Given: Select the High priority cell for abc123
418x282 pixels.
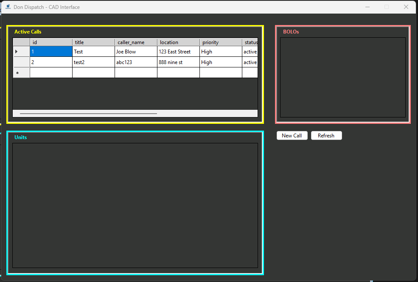Looking at the screenshot, I should point(221,62).
